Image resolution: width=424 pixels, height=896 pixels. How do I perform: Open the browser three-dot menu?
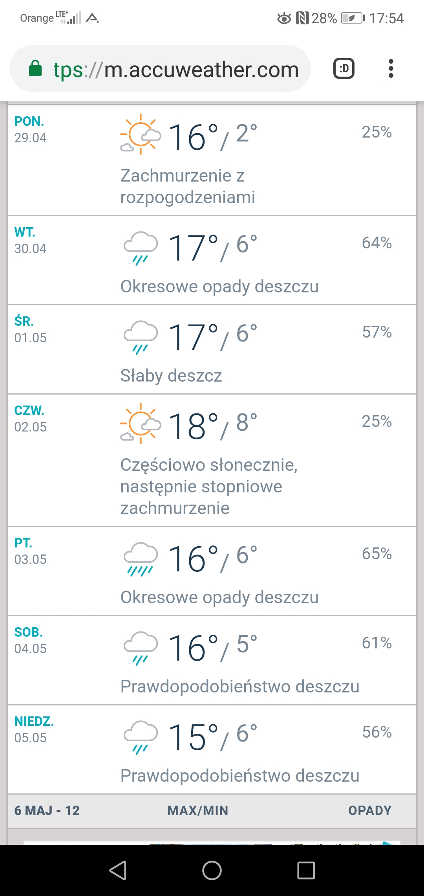tap(391, 69)
